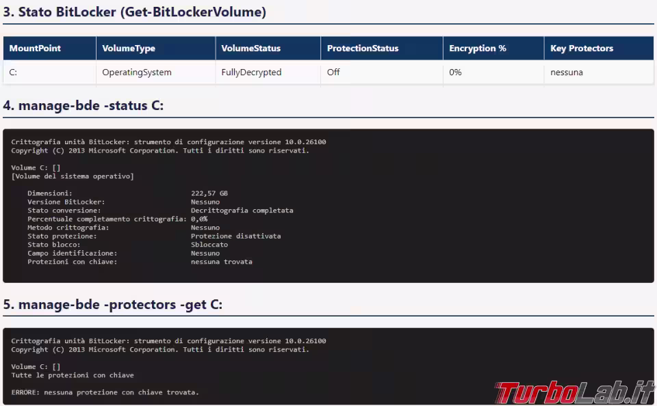Select the "Protezioni con chiave:" label
The height and width of the screenshot is (406, 657).
pos(73,262)
